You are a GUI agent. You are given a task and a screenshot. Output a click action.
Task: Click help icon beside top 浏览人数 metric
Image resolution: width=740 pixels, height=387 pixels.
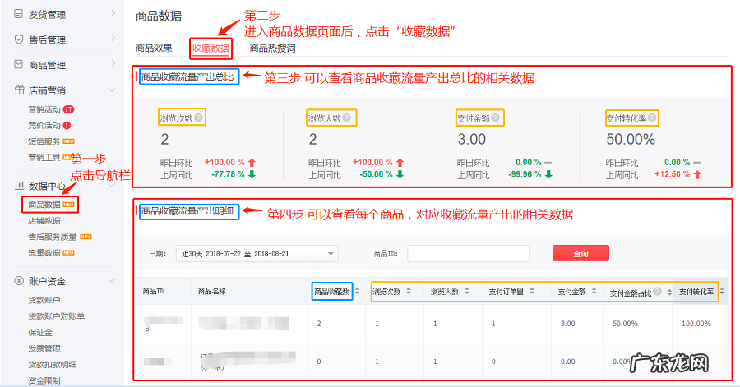coord(347,117)
